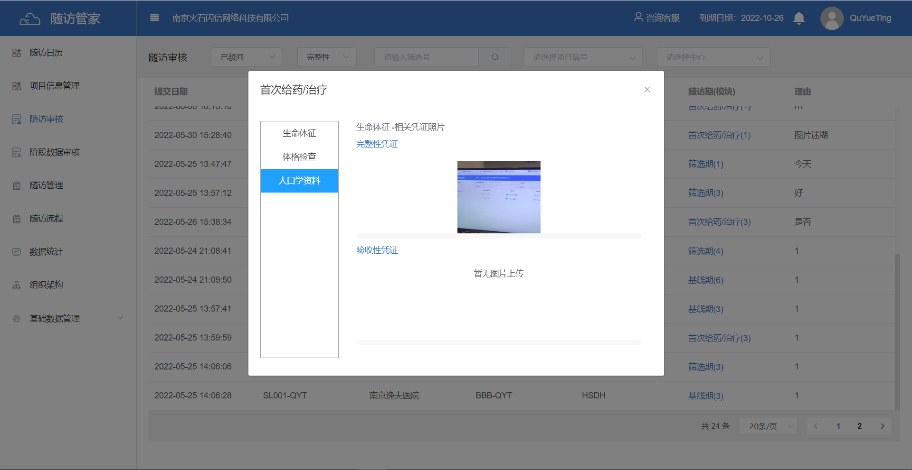
Task: Open 数据统计 in the sidebar
Action: click(46, 252)
